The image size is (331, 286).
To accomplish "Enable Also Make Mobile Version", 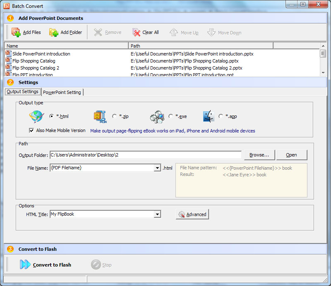I will (31, 130).
